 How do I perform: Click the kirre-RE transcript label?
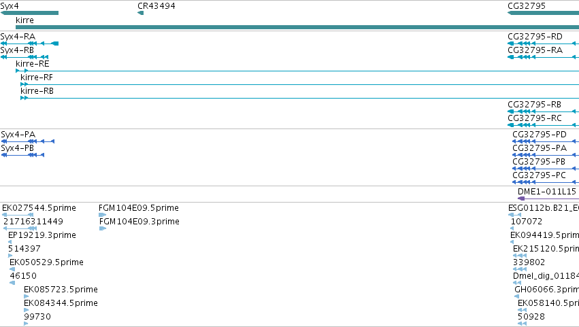pyautogui.click(x=33, y=64)
